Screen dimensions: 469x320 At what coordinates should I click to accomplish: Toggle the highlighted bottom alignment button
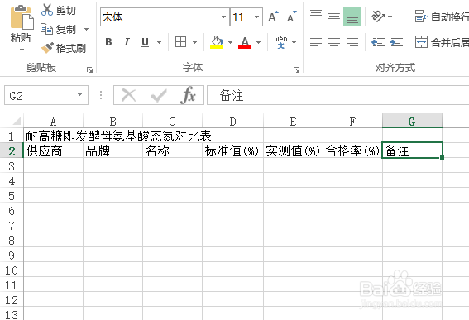click(352, 17)
